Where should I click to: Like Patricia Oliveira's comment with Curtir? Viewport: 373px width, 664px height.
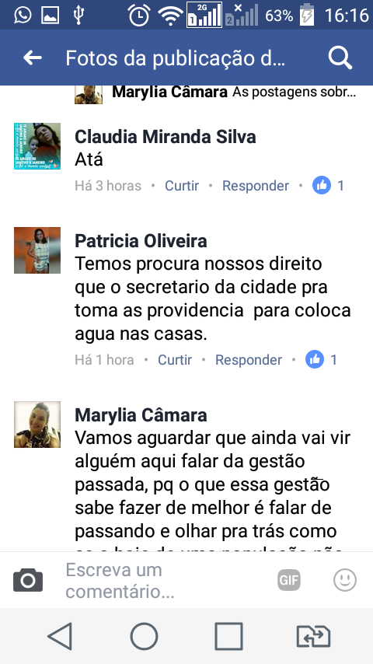click(x=175, y=359)
